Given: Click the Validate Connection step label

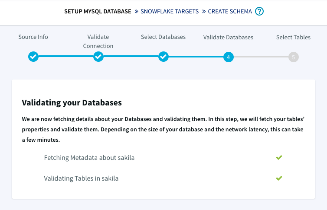Looking at the screenshot, I should [98, 41].
